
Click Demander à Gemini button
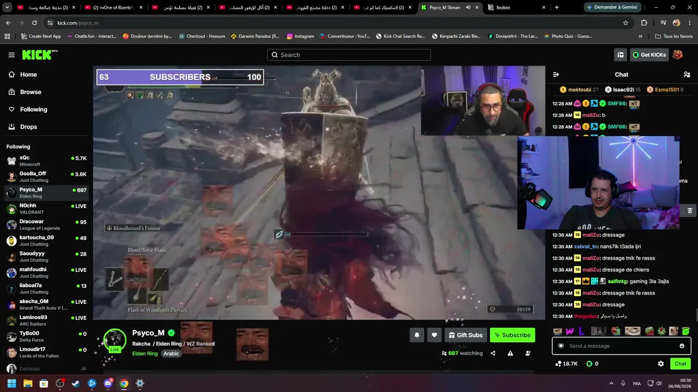coord(611,8)
